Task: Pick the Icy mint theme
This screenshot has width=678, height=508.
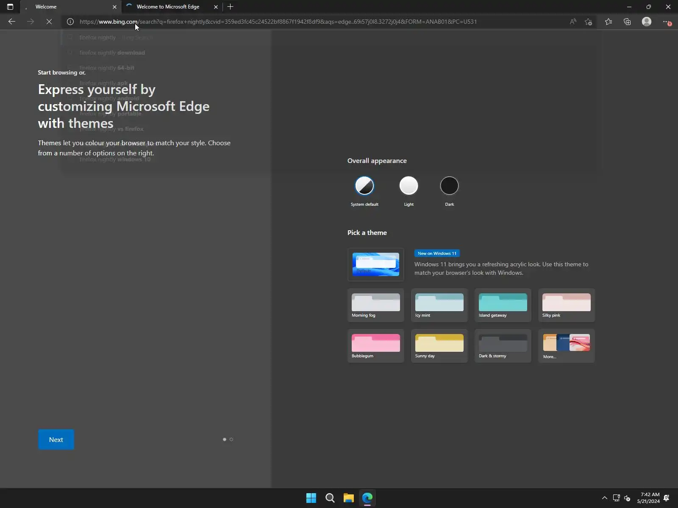Action: 439,305
